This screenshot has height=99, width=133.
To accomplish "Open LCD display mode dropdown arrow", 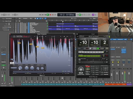I will click(75, 15).
